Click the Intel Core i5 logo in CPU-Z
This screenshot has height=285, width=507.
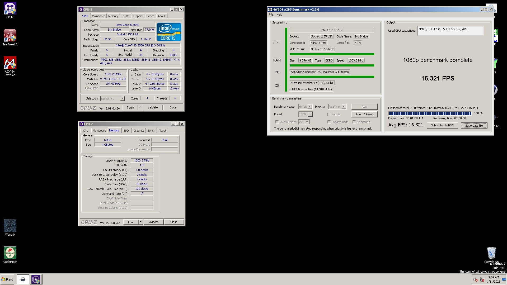[169, 32]
